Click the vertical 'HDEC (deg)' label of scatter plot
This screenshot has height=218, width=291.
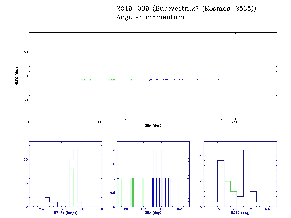click(17, 76)
